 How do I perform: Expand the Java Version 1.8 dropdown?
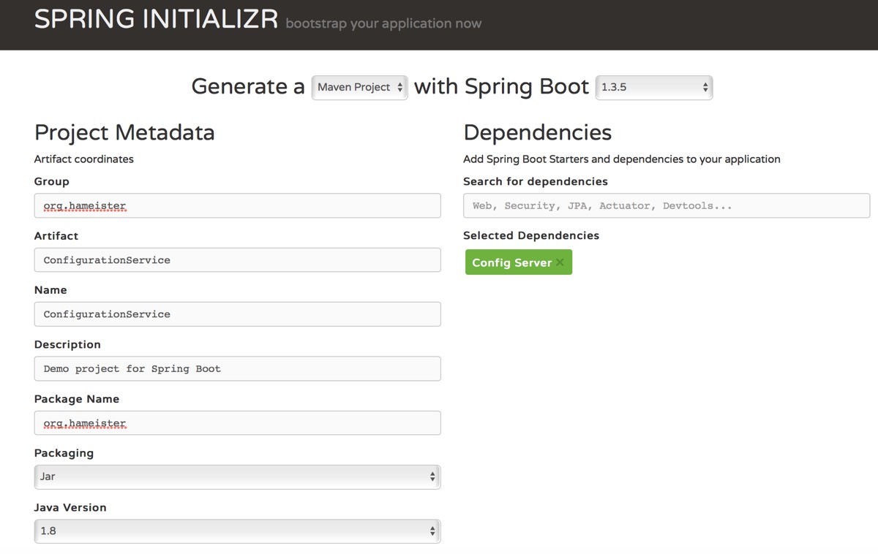coord(237,531)
